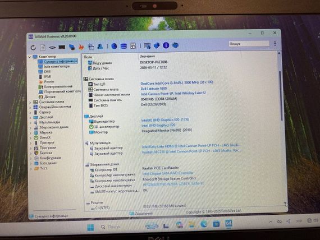Open File Explorer folder icon on taskbar
This screenshot has height=240, width=320.
tap(191, 225)
